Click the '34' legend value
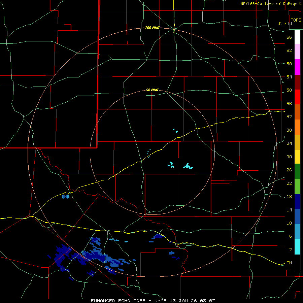The width and height of the screenshot is (303, 303). pos(289,143)
